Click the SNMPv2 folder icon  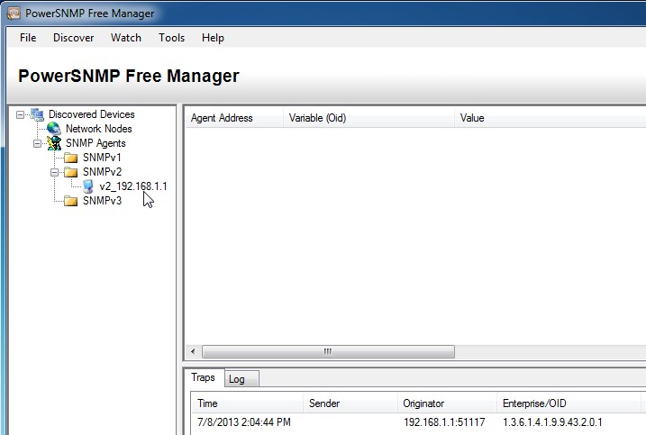coord(71,172)
